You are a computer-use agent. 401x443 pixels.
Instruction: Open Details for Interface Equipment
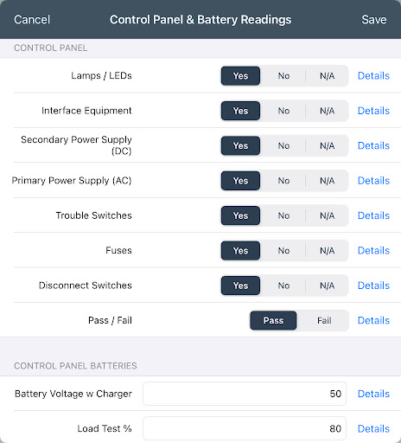(373, 111)
